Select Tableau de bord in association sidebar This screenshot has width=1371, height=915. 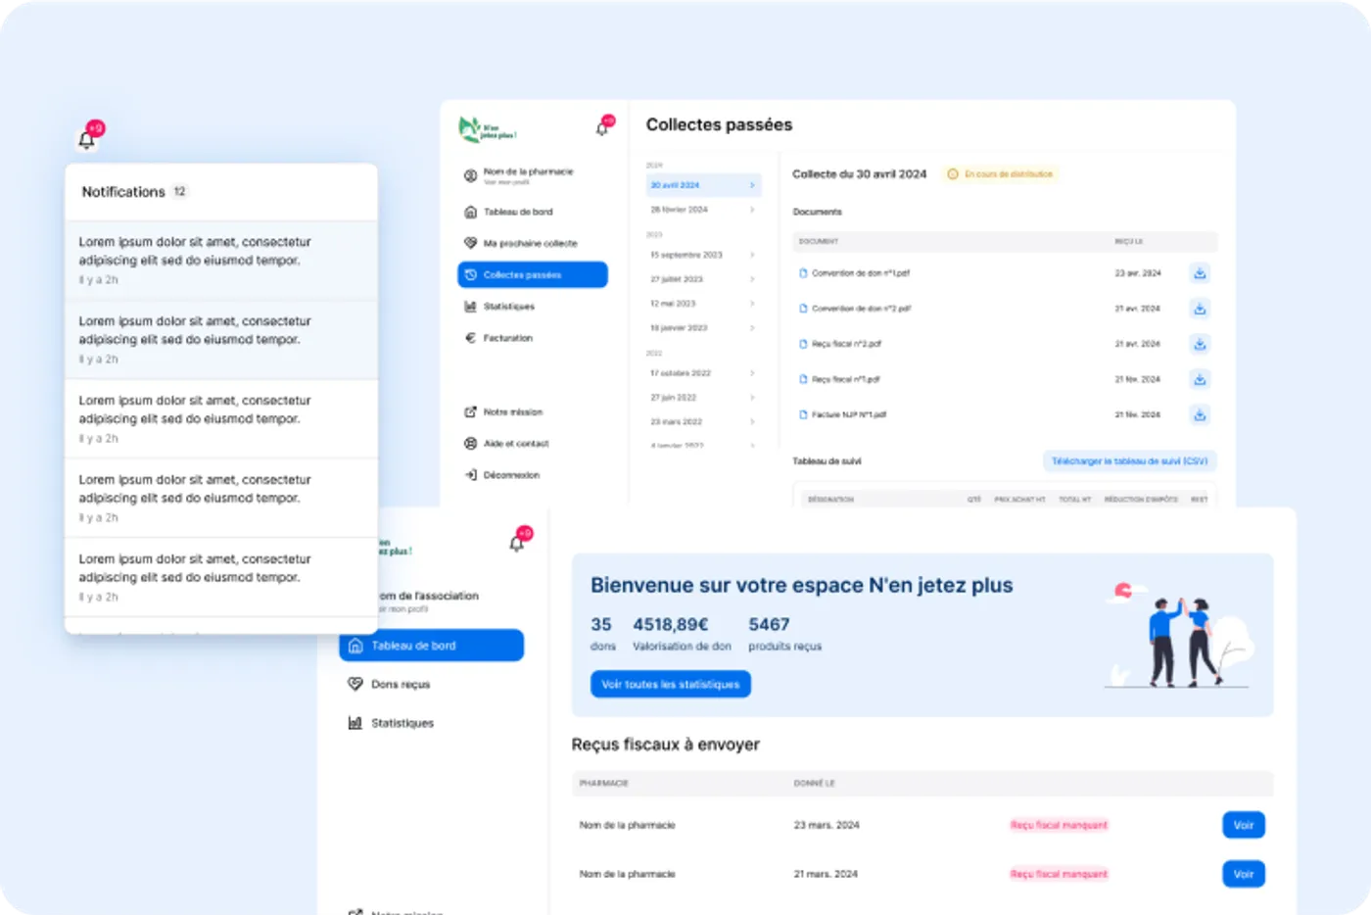point(432,646)
